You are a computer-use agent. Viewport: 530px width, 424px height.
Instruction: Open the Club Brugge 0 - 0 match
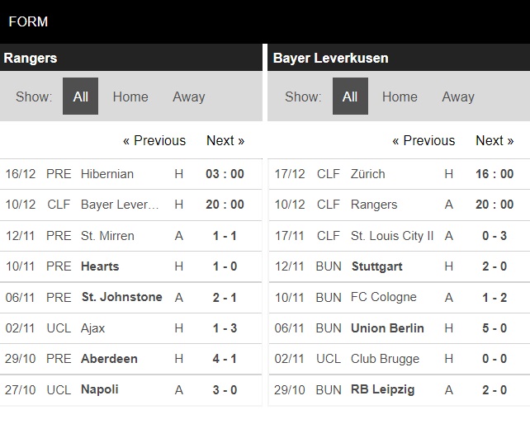(400, 359)
